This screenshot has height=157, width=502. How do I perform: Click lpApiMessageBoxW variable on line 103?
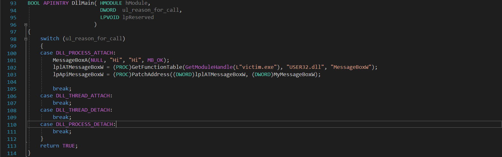coord(78,75)
